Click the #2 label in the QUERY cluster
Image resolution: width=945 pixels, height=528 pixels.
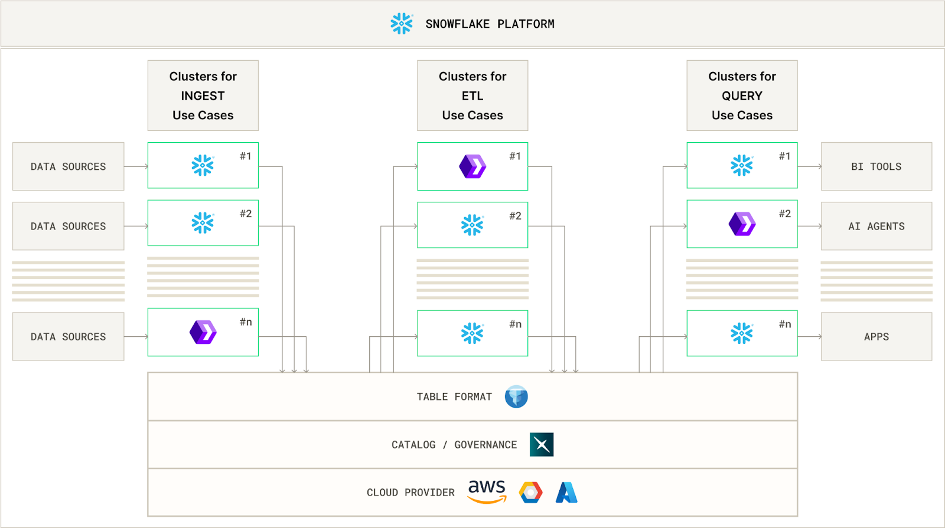pyautogui.click(x=785, y=214)
